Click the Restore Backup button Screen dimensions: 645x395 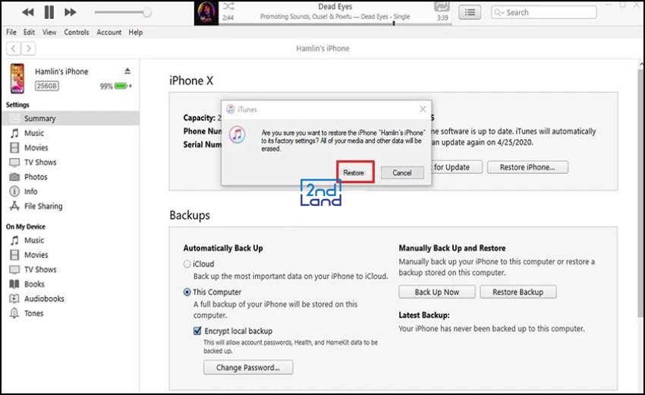pyautogui.click(x=518, y=292)
